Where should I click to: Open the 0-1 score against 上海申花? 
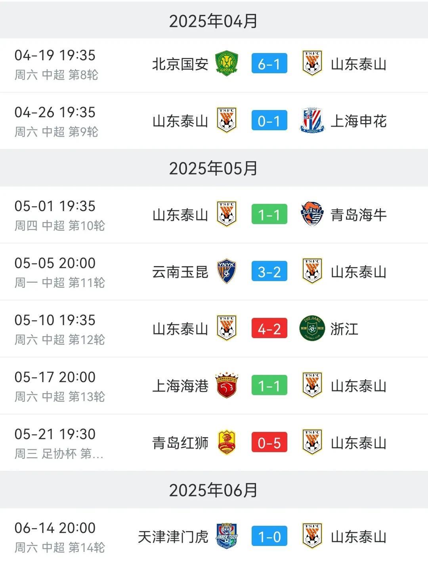269,121
